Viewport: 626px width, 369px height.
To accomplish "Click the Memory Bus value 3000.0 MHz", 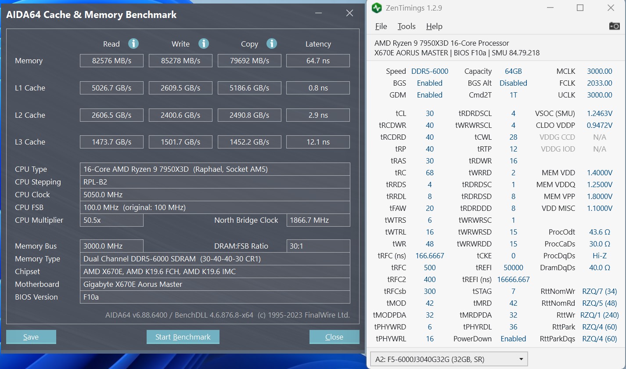I will (112, 246).
